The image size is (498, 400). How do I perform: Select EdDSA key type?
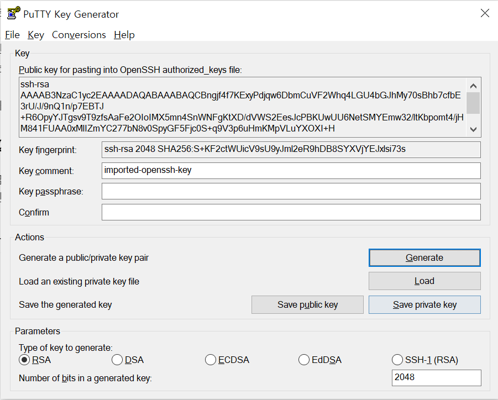point(320,360)
